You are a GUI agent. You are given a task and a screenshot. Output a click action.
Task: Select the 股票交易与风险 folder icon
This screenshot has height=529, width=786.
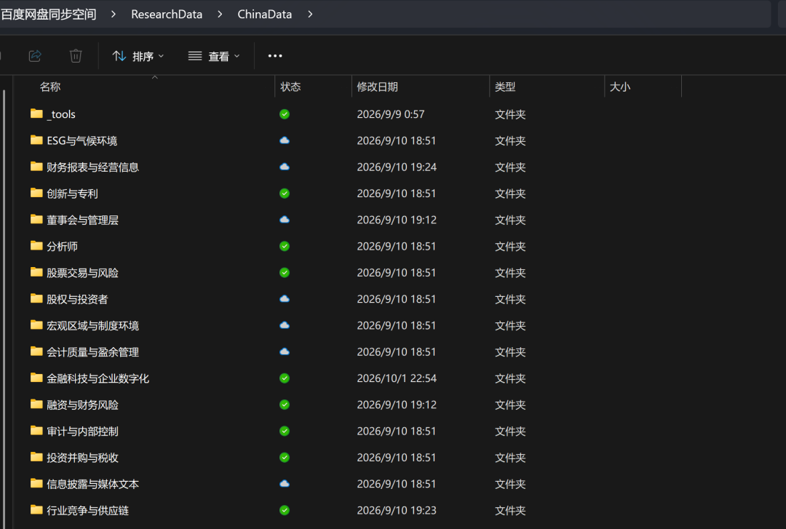point(36,271)
